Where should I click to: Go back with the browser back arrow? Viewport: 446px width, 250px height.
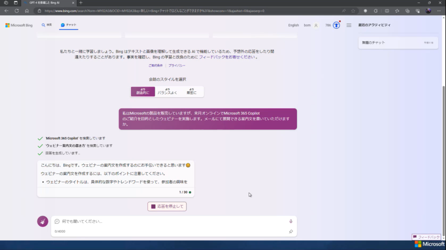6,11
